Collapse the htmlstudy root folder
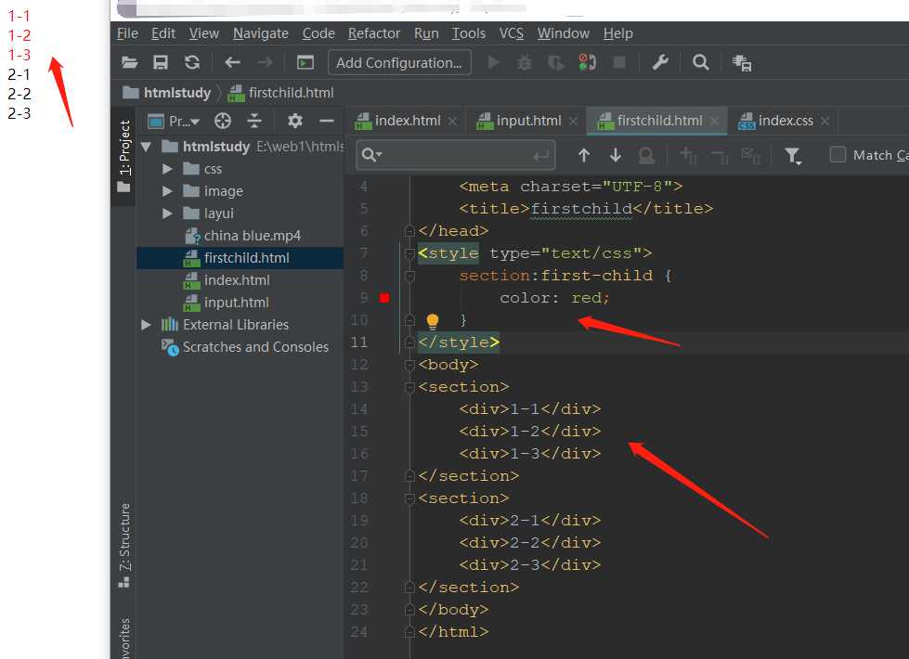Viewport: 909px width, 659px height. 146,147
